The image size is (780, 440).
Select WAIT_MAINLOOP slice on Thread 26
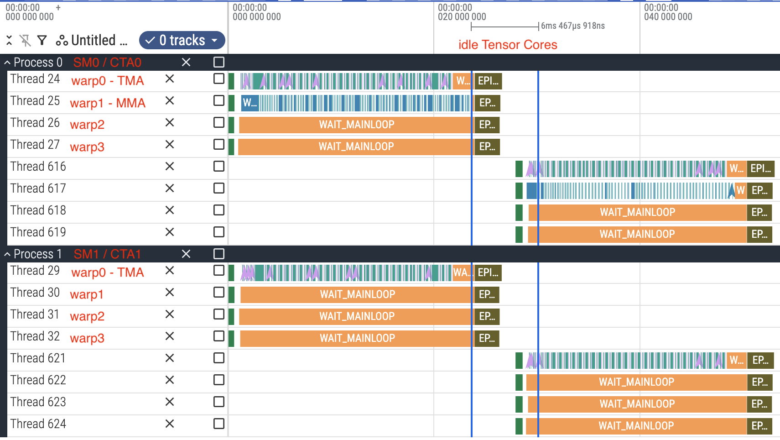(x=356, y=125)
